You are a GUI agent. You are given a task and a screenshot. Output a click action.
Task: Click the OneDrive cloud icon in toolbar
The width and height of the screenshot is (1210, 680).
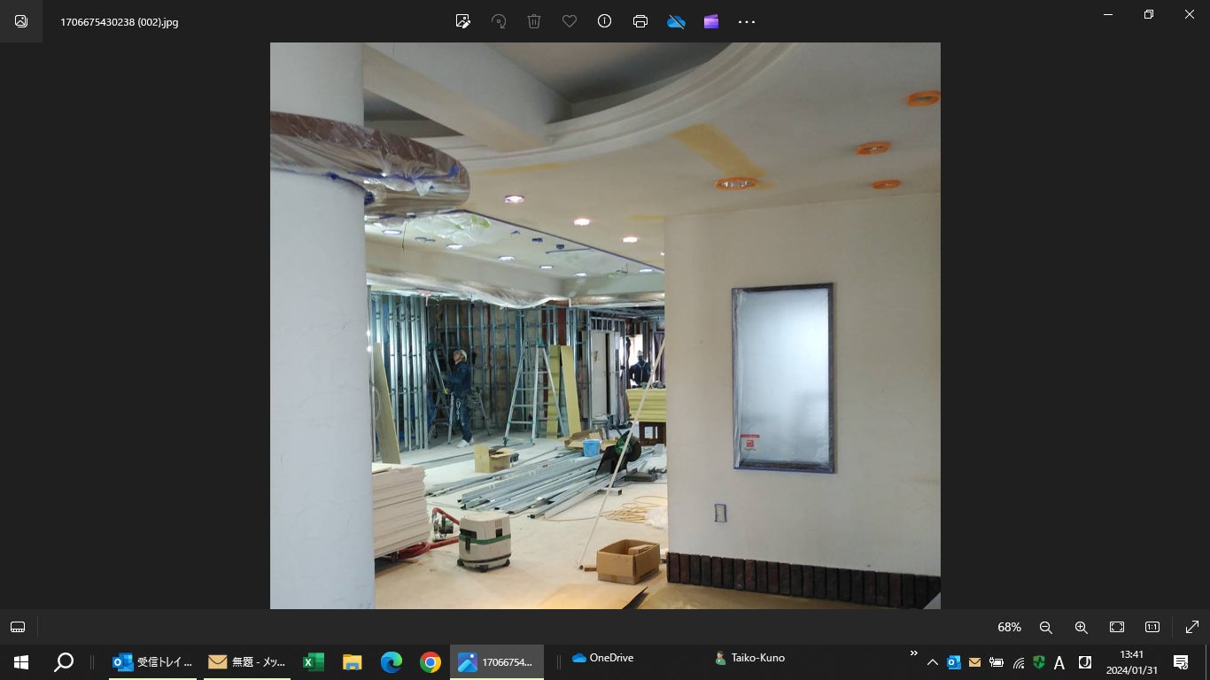[x=676, y=21]
